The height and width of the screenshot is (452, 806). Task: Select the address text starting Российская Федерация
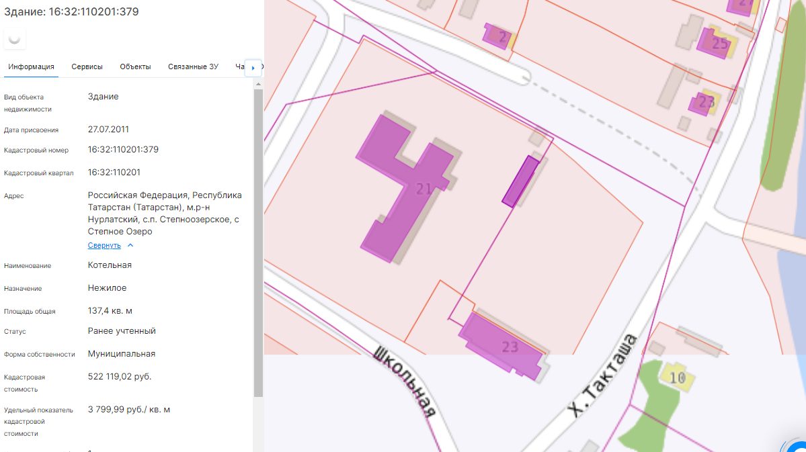click(x=165, y=213)
